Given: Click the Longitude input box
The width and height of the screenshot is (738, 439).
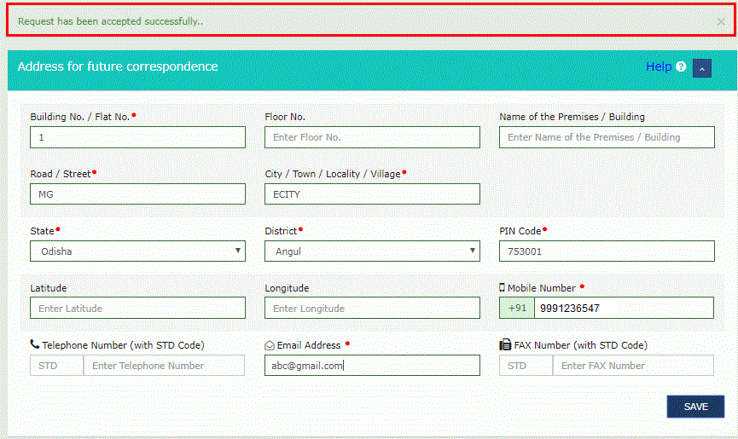Looking at the screenshot, I should coord(372,309).
